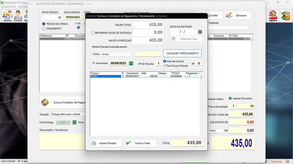
Task: Select the Imprimir Descontos radio button
Action: click(230, 98)
